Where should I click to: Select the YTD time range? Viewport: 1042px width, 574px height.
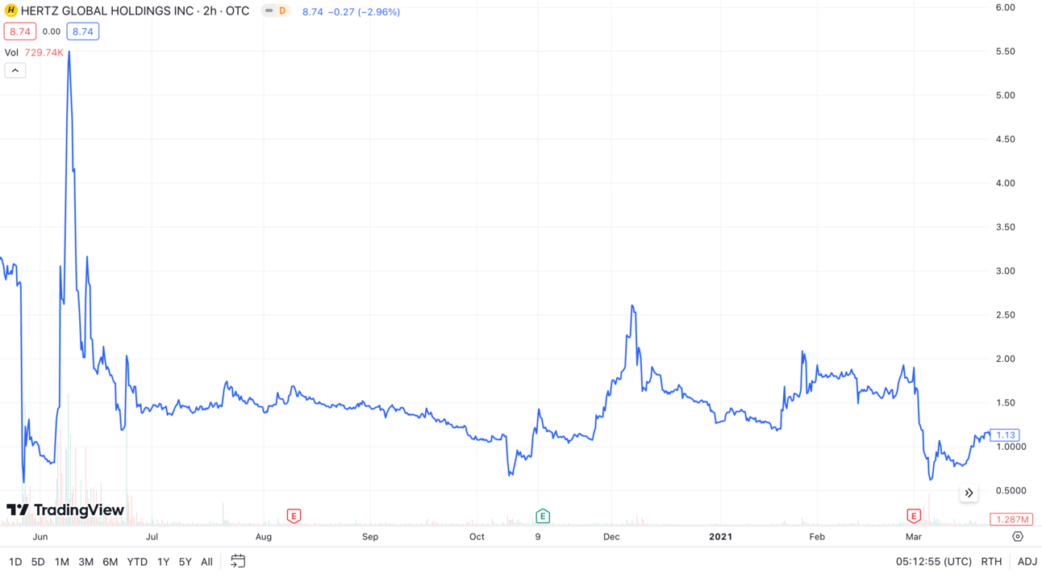pyautogui.click(x=138, y=562)
